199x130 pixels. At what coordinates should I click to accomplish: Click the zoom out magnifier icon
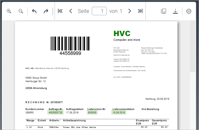(21, 11)
